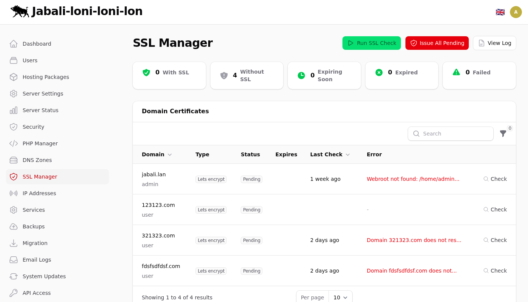Viewport: 528px width, 302px height.
Task: Go to PHP Manager page
Action: 40,143
